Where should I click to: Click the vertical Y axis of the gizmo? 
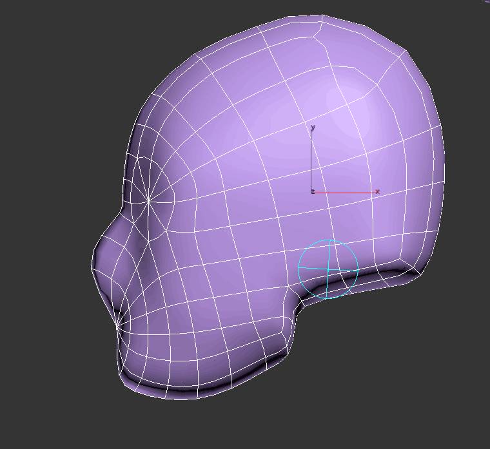(x=311, y=158)
